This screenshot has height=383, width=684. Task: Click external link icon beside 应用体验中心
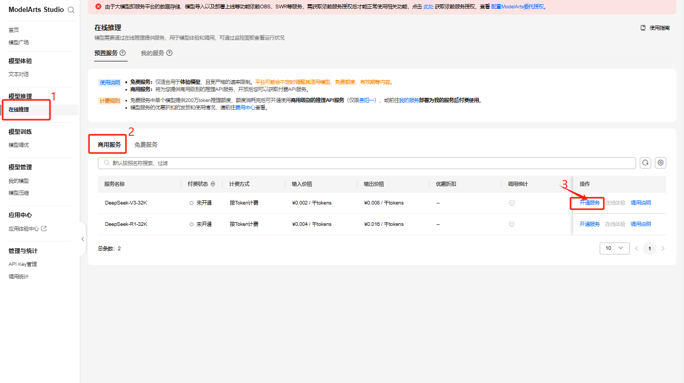coord(44,228)
